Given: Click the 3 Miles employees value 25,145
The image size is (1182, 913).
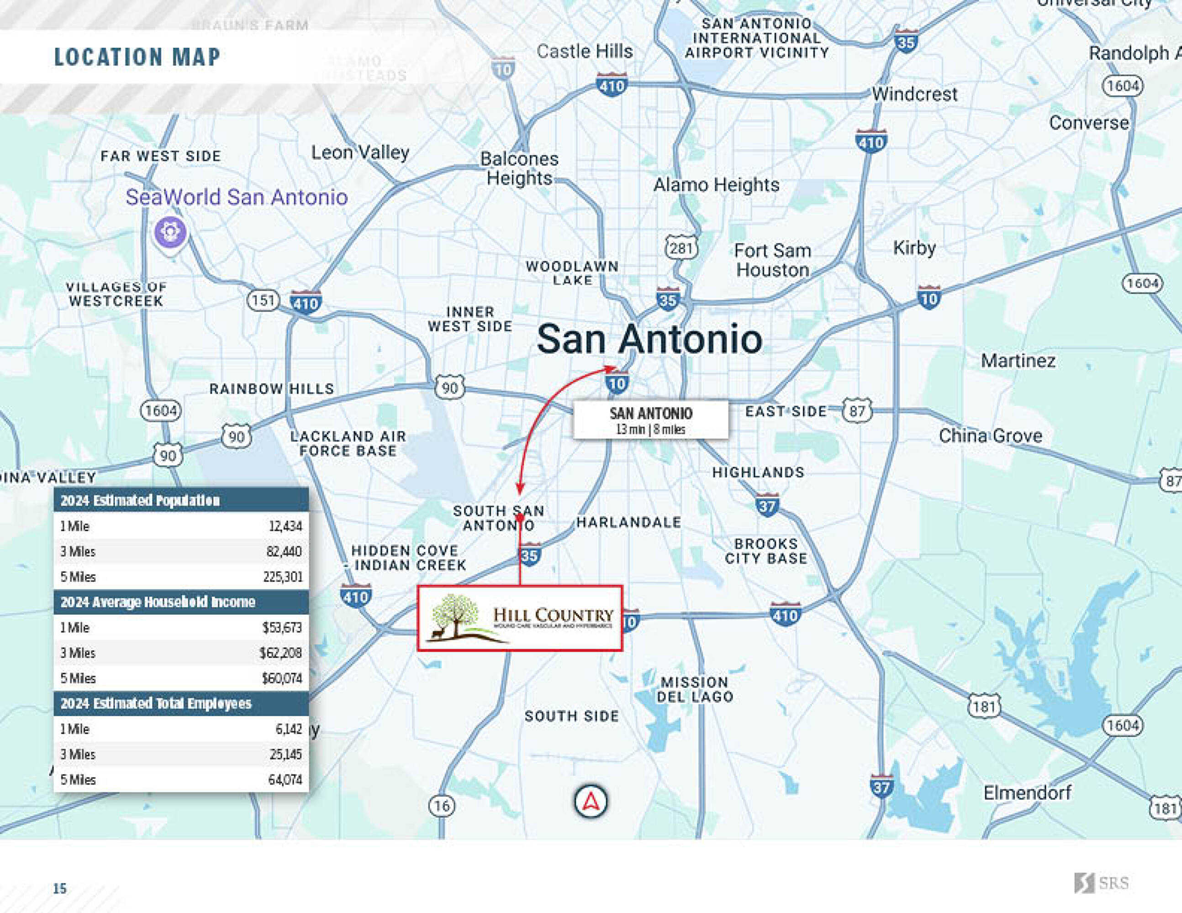Looking at the screenshot, I should [285, 754].
